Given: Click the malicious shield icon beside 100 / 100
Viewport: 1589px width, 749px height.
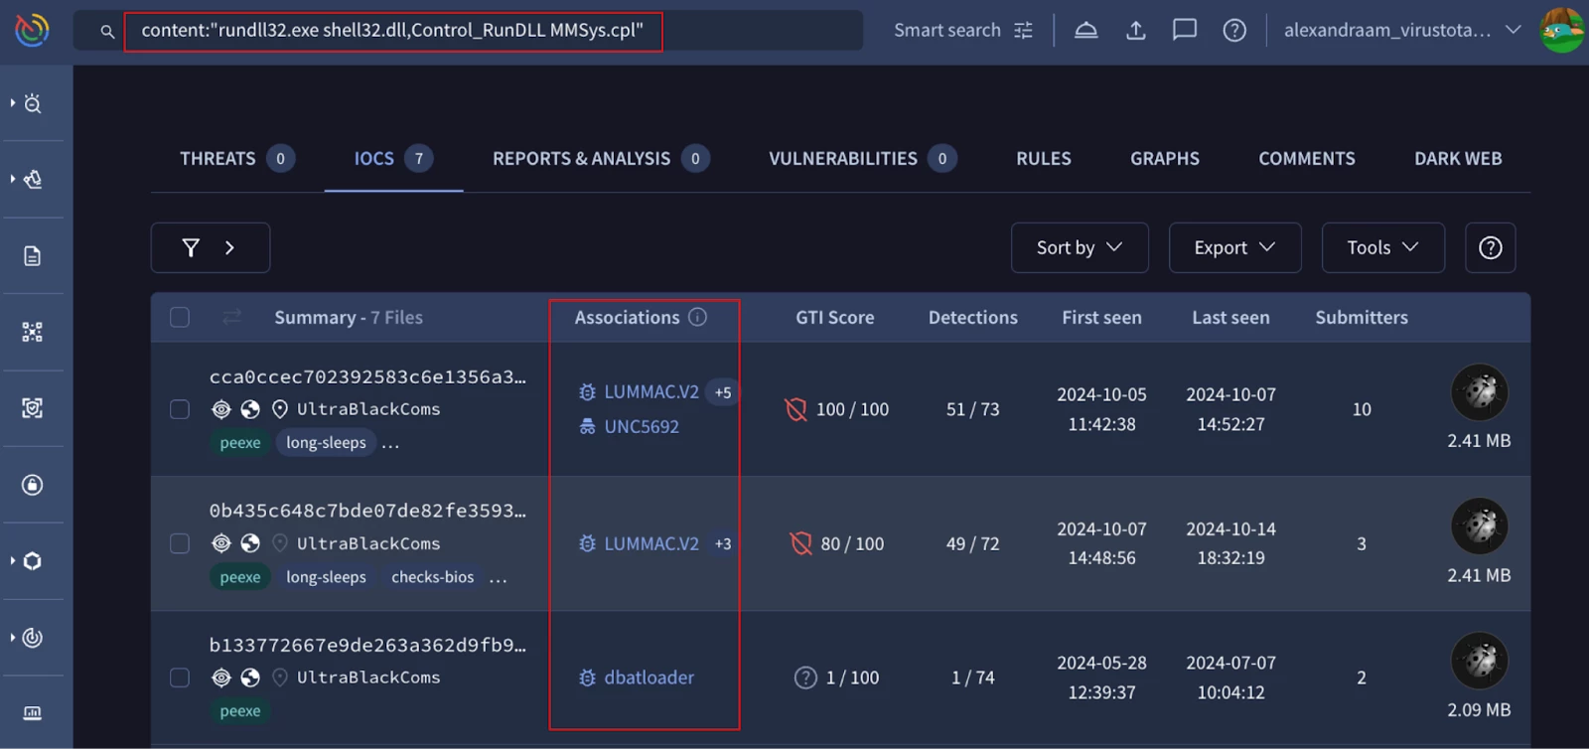Looking at the screenshot, I should 795,409.
